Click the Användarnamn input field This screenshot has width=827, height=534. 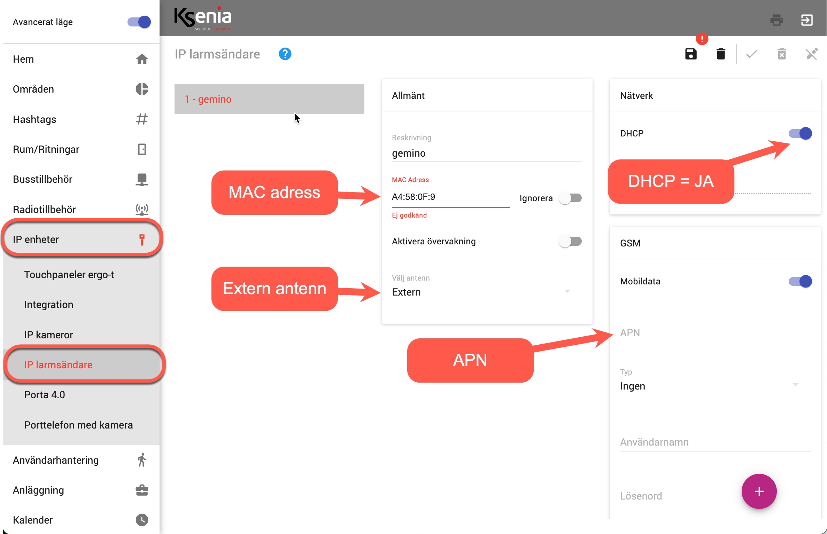(715, 442)
